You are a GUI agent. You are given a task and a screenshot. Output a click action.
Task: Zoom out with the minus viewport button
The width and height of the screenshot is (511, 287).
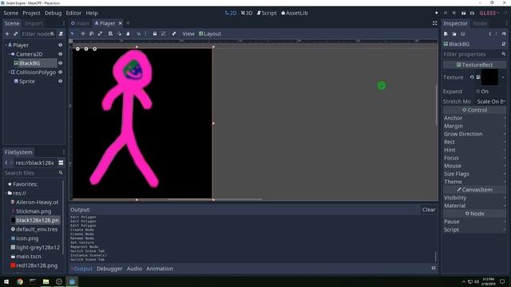click(77, 49)
